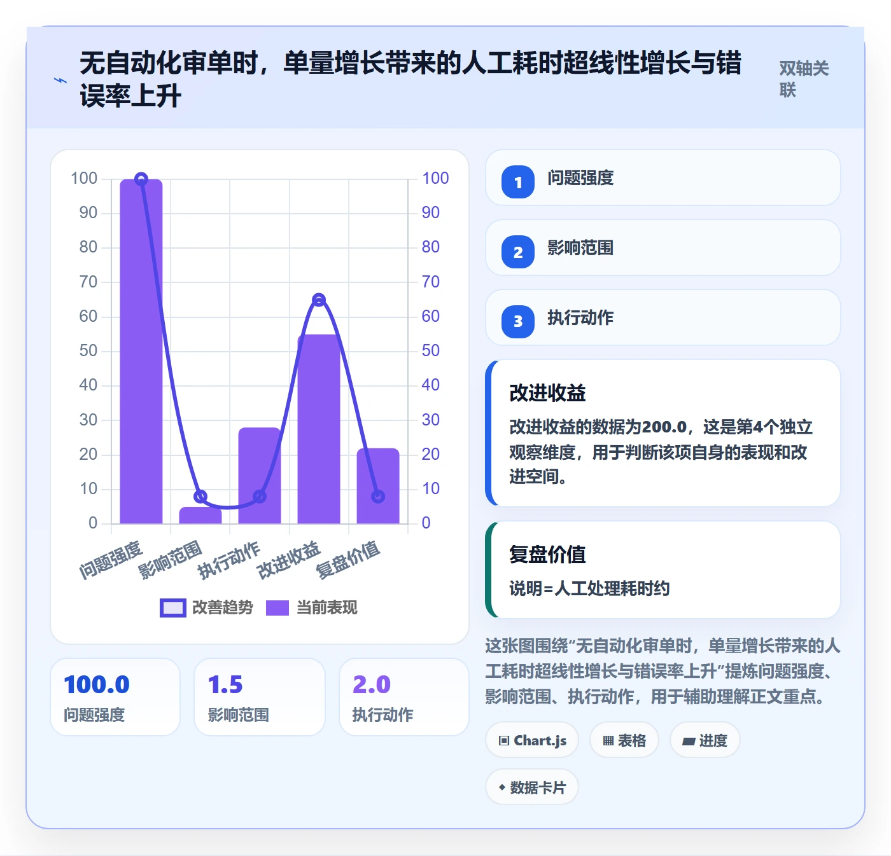The image size is (891, 856).
Task: Click the 表格 tag label
Action: [632, 741]
